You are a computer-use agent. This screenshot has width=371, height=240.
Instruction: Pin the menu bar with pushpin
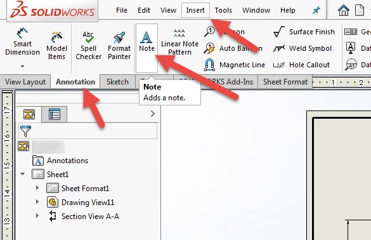click(316, 10)
